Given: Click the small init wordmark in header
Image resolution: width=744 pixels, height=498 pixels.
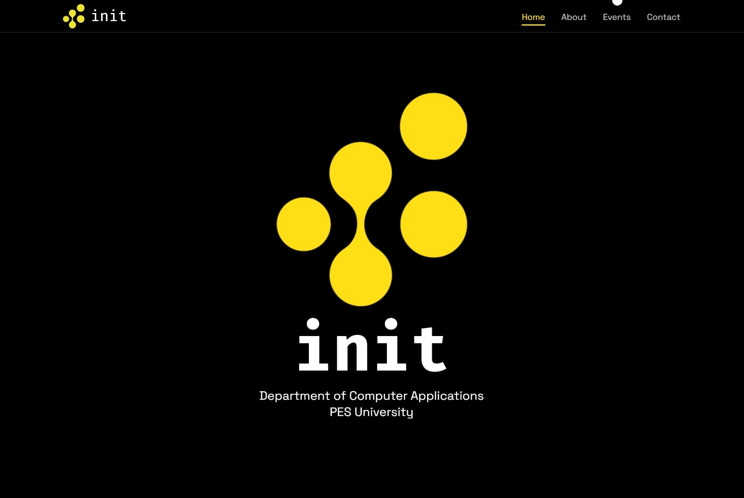Looking at the screenshot, I should coord(109,16).
